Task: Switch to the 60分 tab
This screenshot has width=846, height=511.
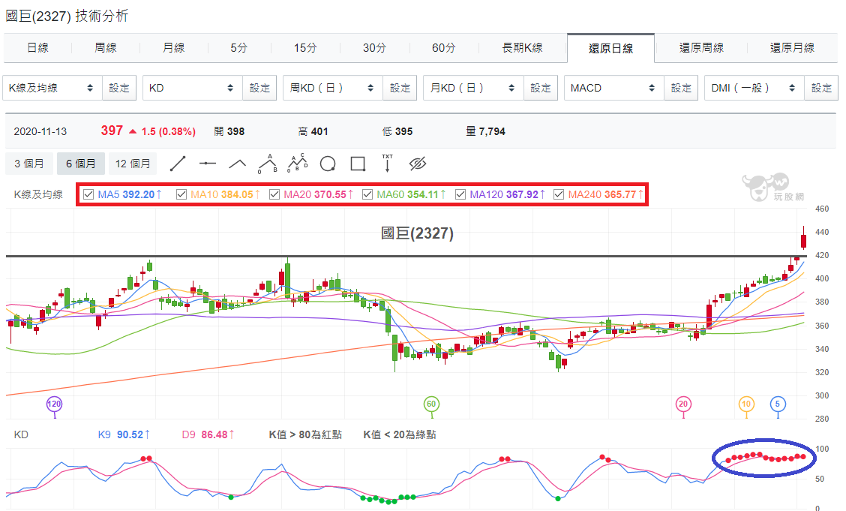Action: click(x=443, y=47)
